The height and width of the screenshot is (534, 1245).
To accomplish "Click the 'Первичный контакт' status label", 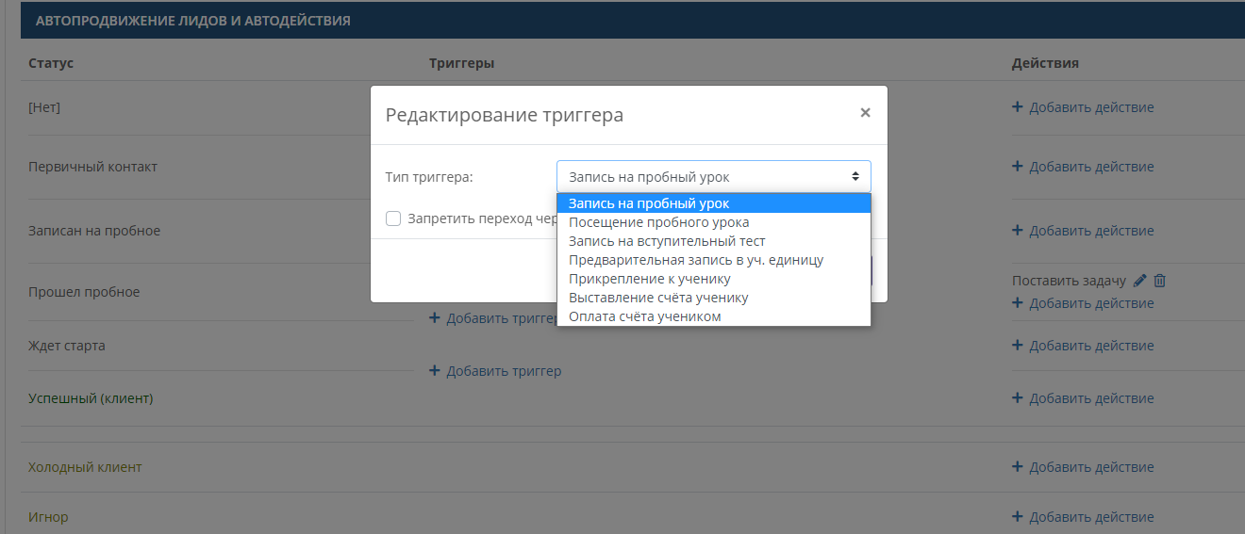I will pos(92,167).
